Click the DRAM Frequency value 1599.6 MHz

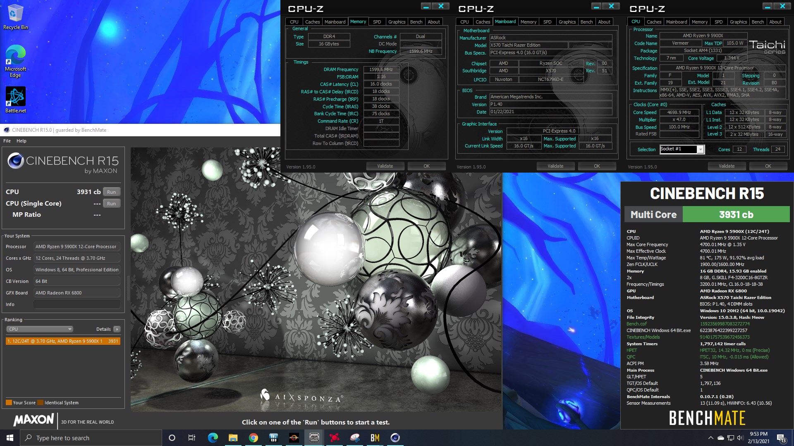click(381, 69)
